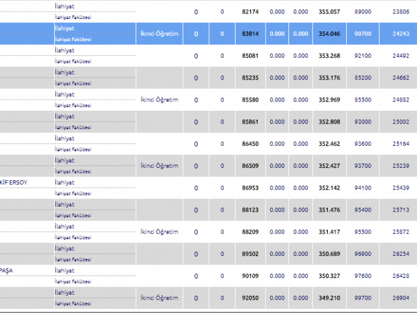417x313 pixels.
Task: Click the number 25239 in the last column
Action: pyautogui.click(x=401, y=166)
